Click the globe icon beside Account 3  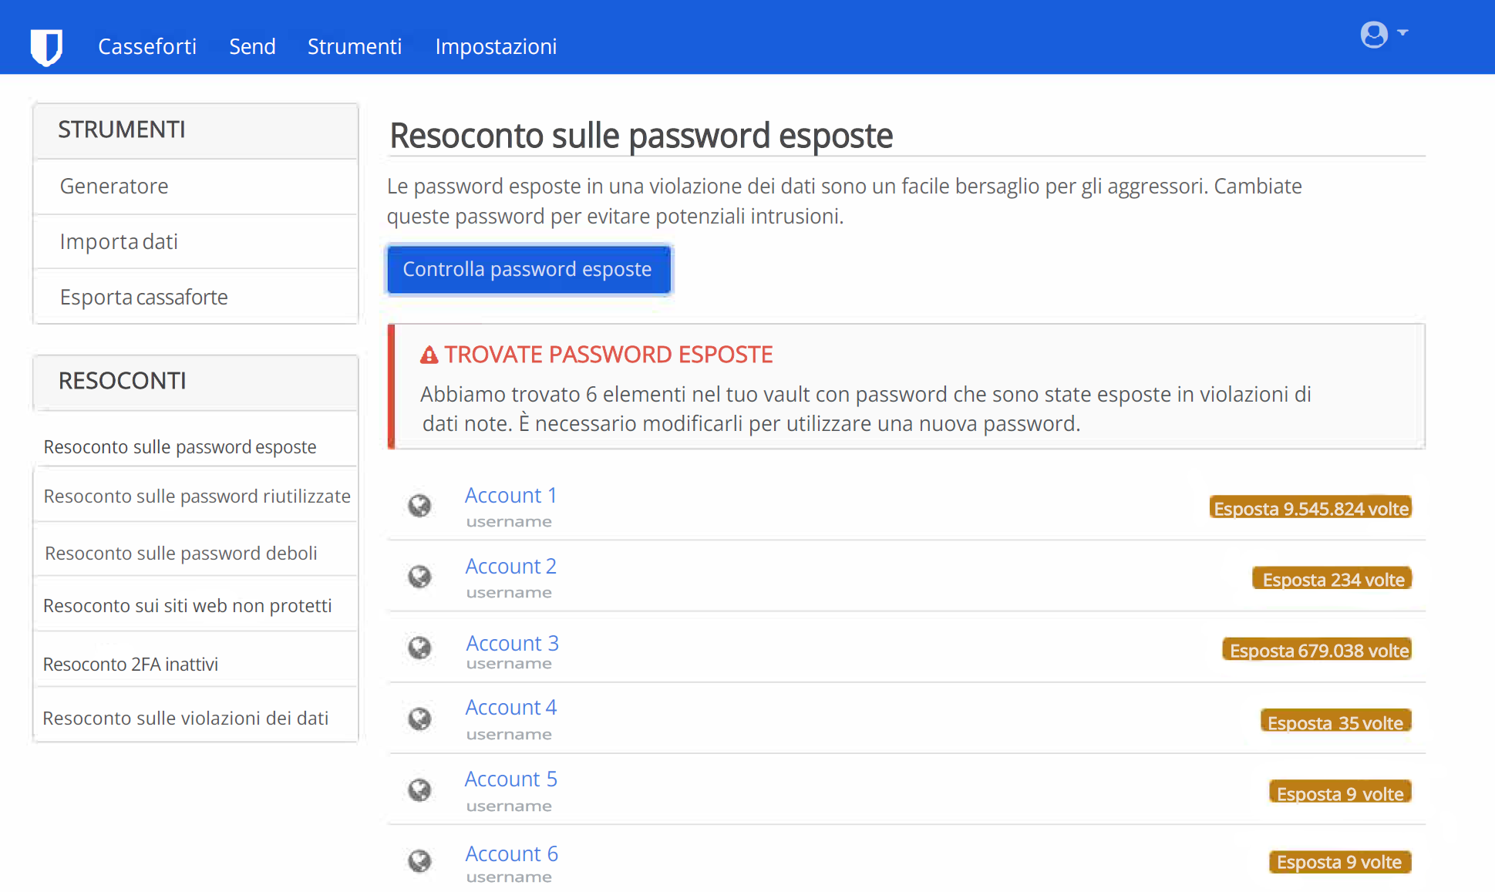[419, 648]
